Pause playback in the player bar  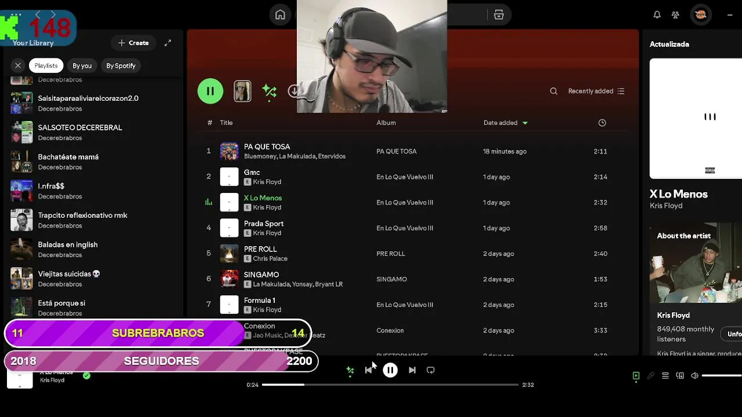point(390,370)
